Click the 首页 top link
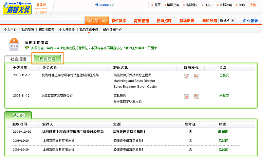 (x=157, y=5)
